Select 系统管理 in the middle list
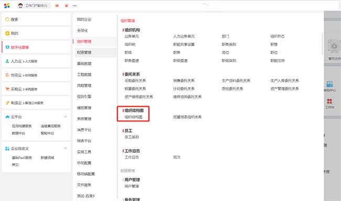Screen dimensions: 341x201 (x=84, y=119)
